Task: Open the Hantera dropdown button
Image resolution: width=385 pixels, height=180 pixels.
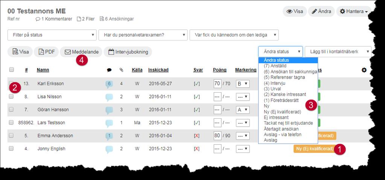Action: [x=353, y=11]
